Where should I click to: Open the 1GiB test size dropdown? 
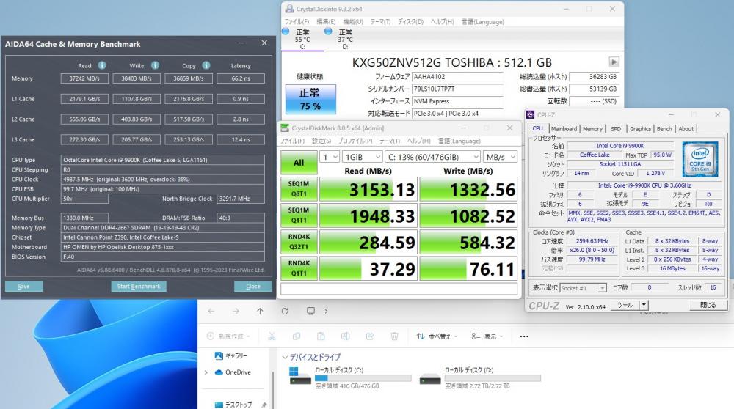pos(363,157)
